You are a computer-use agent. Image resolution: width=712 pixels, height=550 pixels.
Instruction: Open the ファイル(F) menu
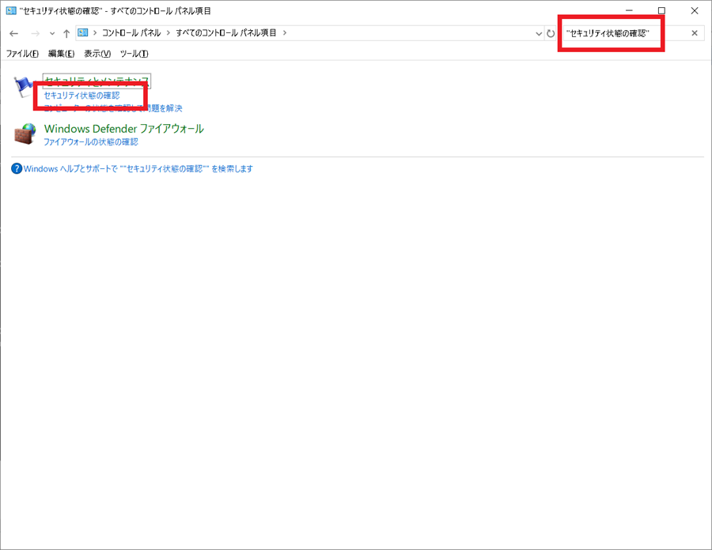click(x=22, y=54)
